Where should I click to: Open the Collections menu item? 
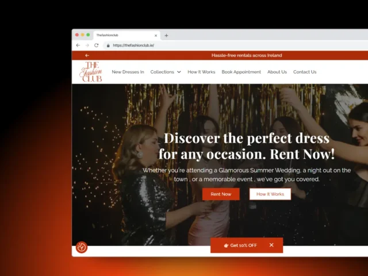pyautogui.click(x=162, y=72)
